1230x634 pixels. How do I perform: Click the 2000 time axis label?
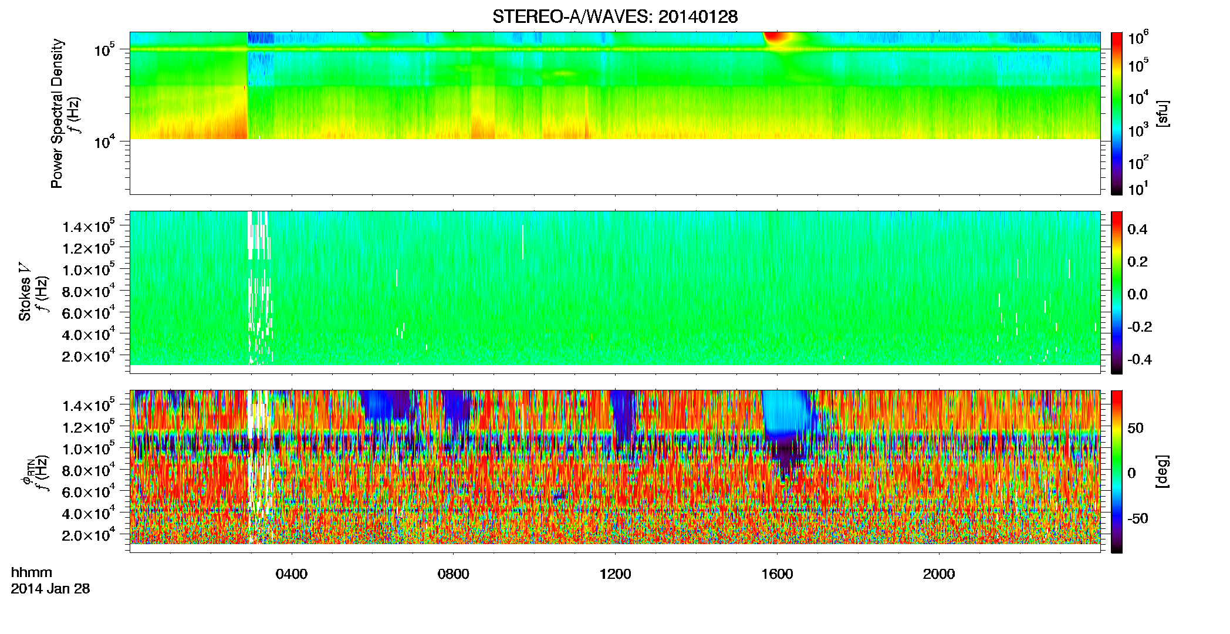pyautogui.click(x=939, y=574)
